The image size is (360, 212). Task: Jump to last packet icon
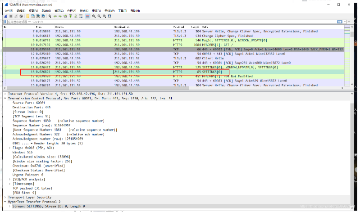point(76,16)
